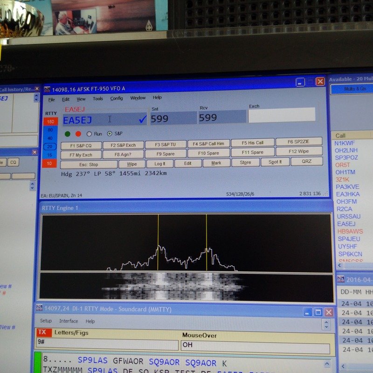This screenshot has width=373, height=373.
Task: Select the 160 meter band button
Action: [50, 122]
